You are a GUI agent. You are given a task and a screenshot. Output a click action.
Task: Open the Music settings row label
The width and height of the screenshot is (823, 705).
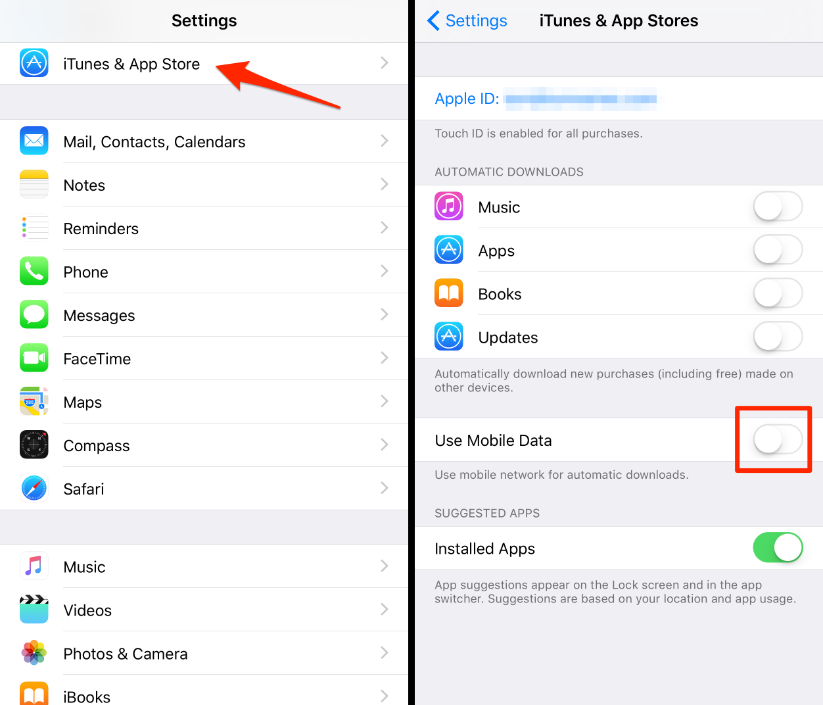tap(84, 567)
